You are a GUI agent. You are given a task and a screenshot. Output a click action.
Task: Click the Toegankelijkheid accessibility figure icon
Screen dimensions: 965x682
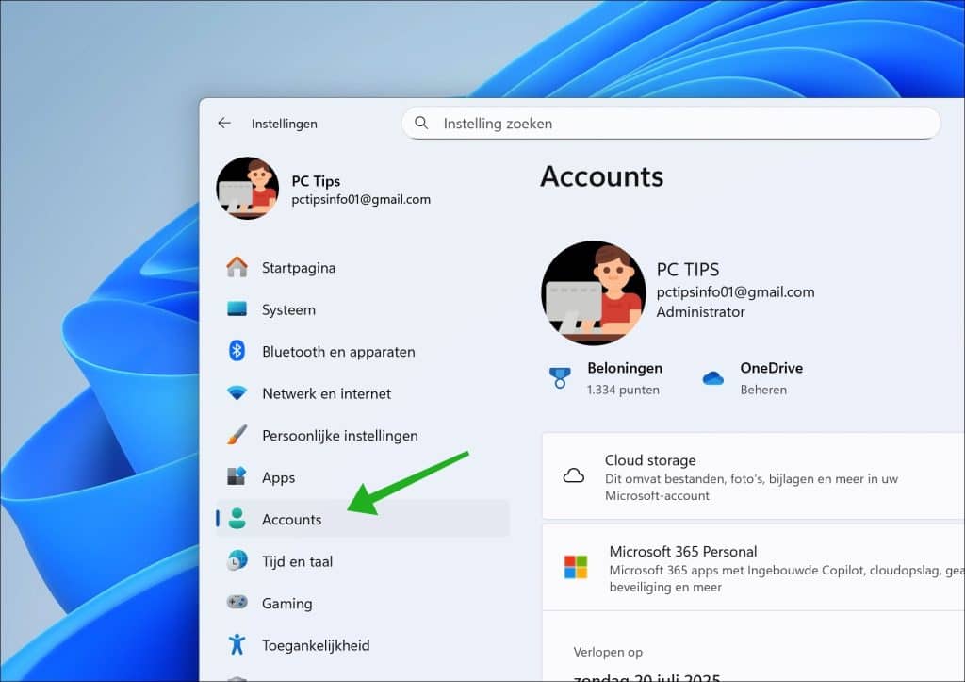tap(237, 644)
